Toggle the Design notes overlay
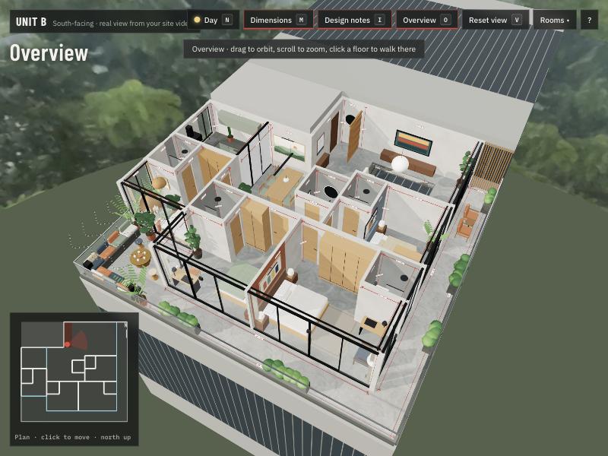Screen dimensions: 608x456 [x=354, y=20]
